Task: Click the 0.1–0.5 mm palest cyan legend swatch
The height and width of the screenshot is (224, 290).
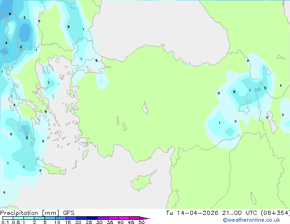Action: point(8,218)
